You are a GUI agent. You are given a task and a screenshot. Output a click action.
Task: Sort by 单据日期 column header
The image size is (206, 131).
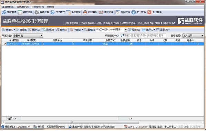coord(14,40)
